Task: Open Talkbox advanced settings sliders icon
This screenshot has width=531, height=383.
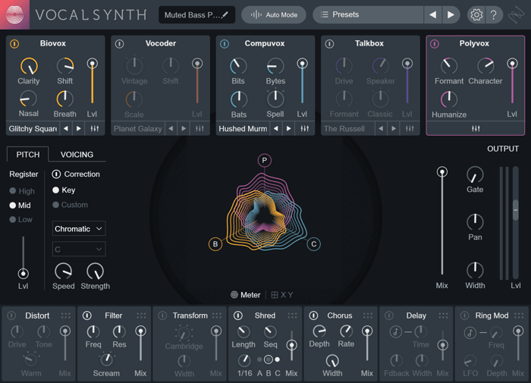Action: coord(410,128)
